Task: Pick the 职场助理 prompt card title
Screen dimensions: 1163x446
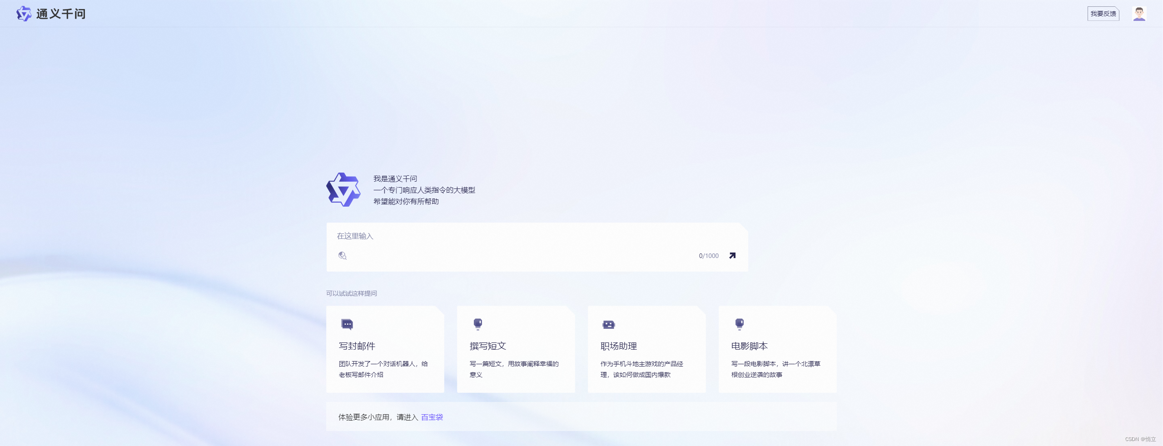Action: (x=619, y=346)
